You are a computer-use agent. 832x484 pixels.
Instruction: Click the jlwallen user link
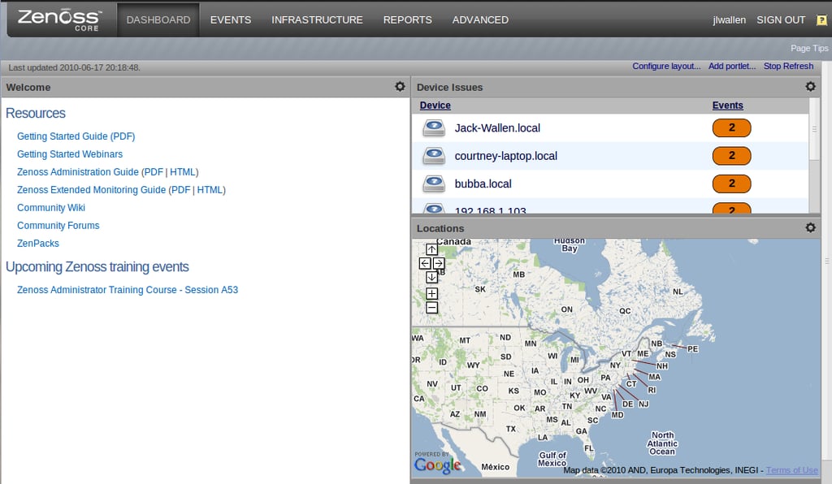coord(729,20)
